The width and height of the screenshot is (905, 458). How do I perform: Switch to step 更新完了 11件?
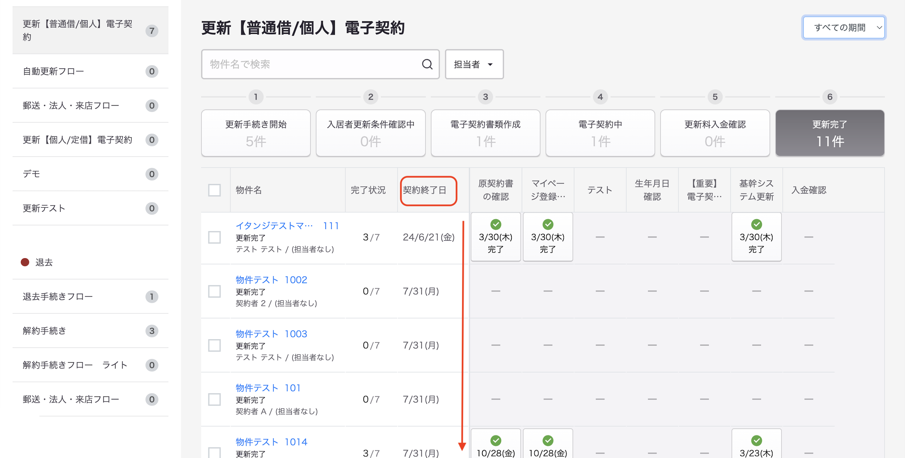coord(830,133)
